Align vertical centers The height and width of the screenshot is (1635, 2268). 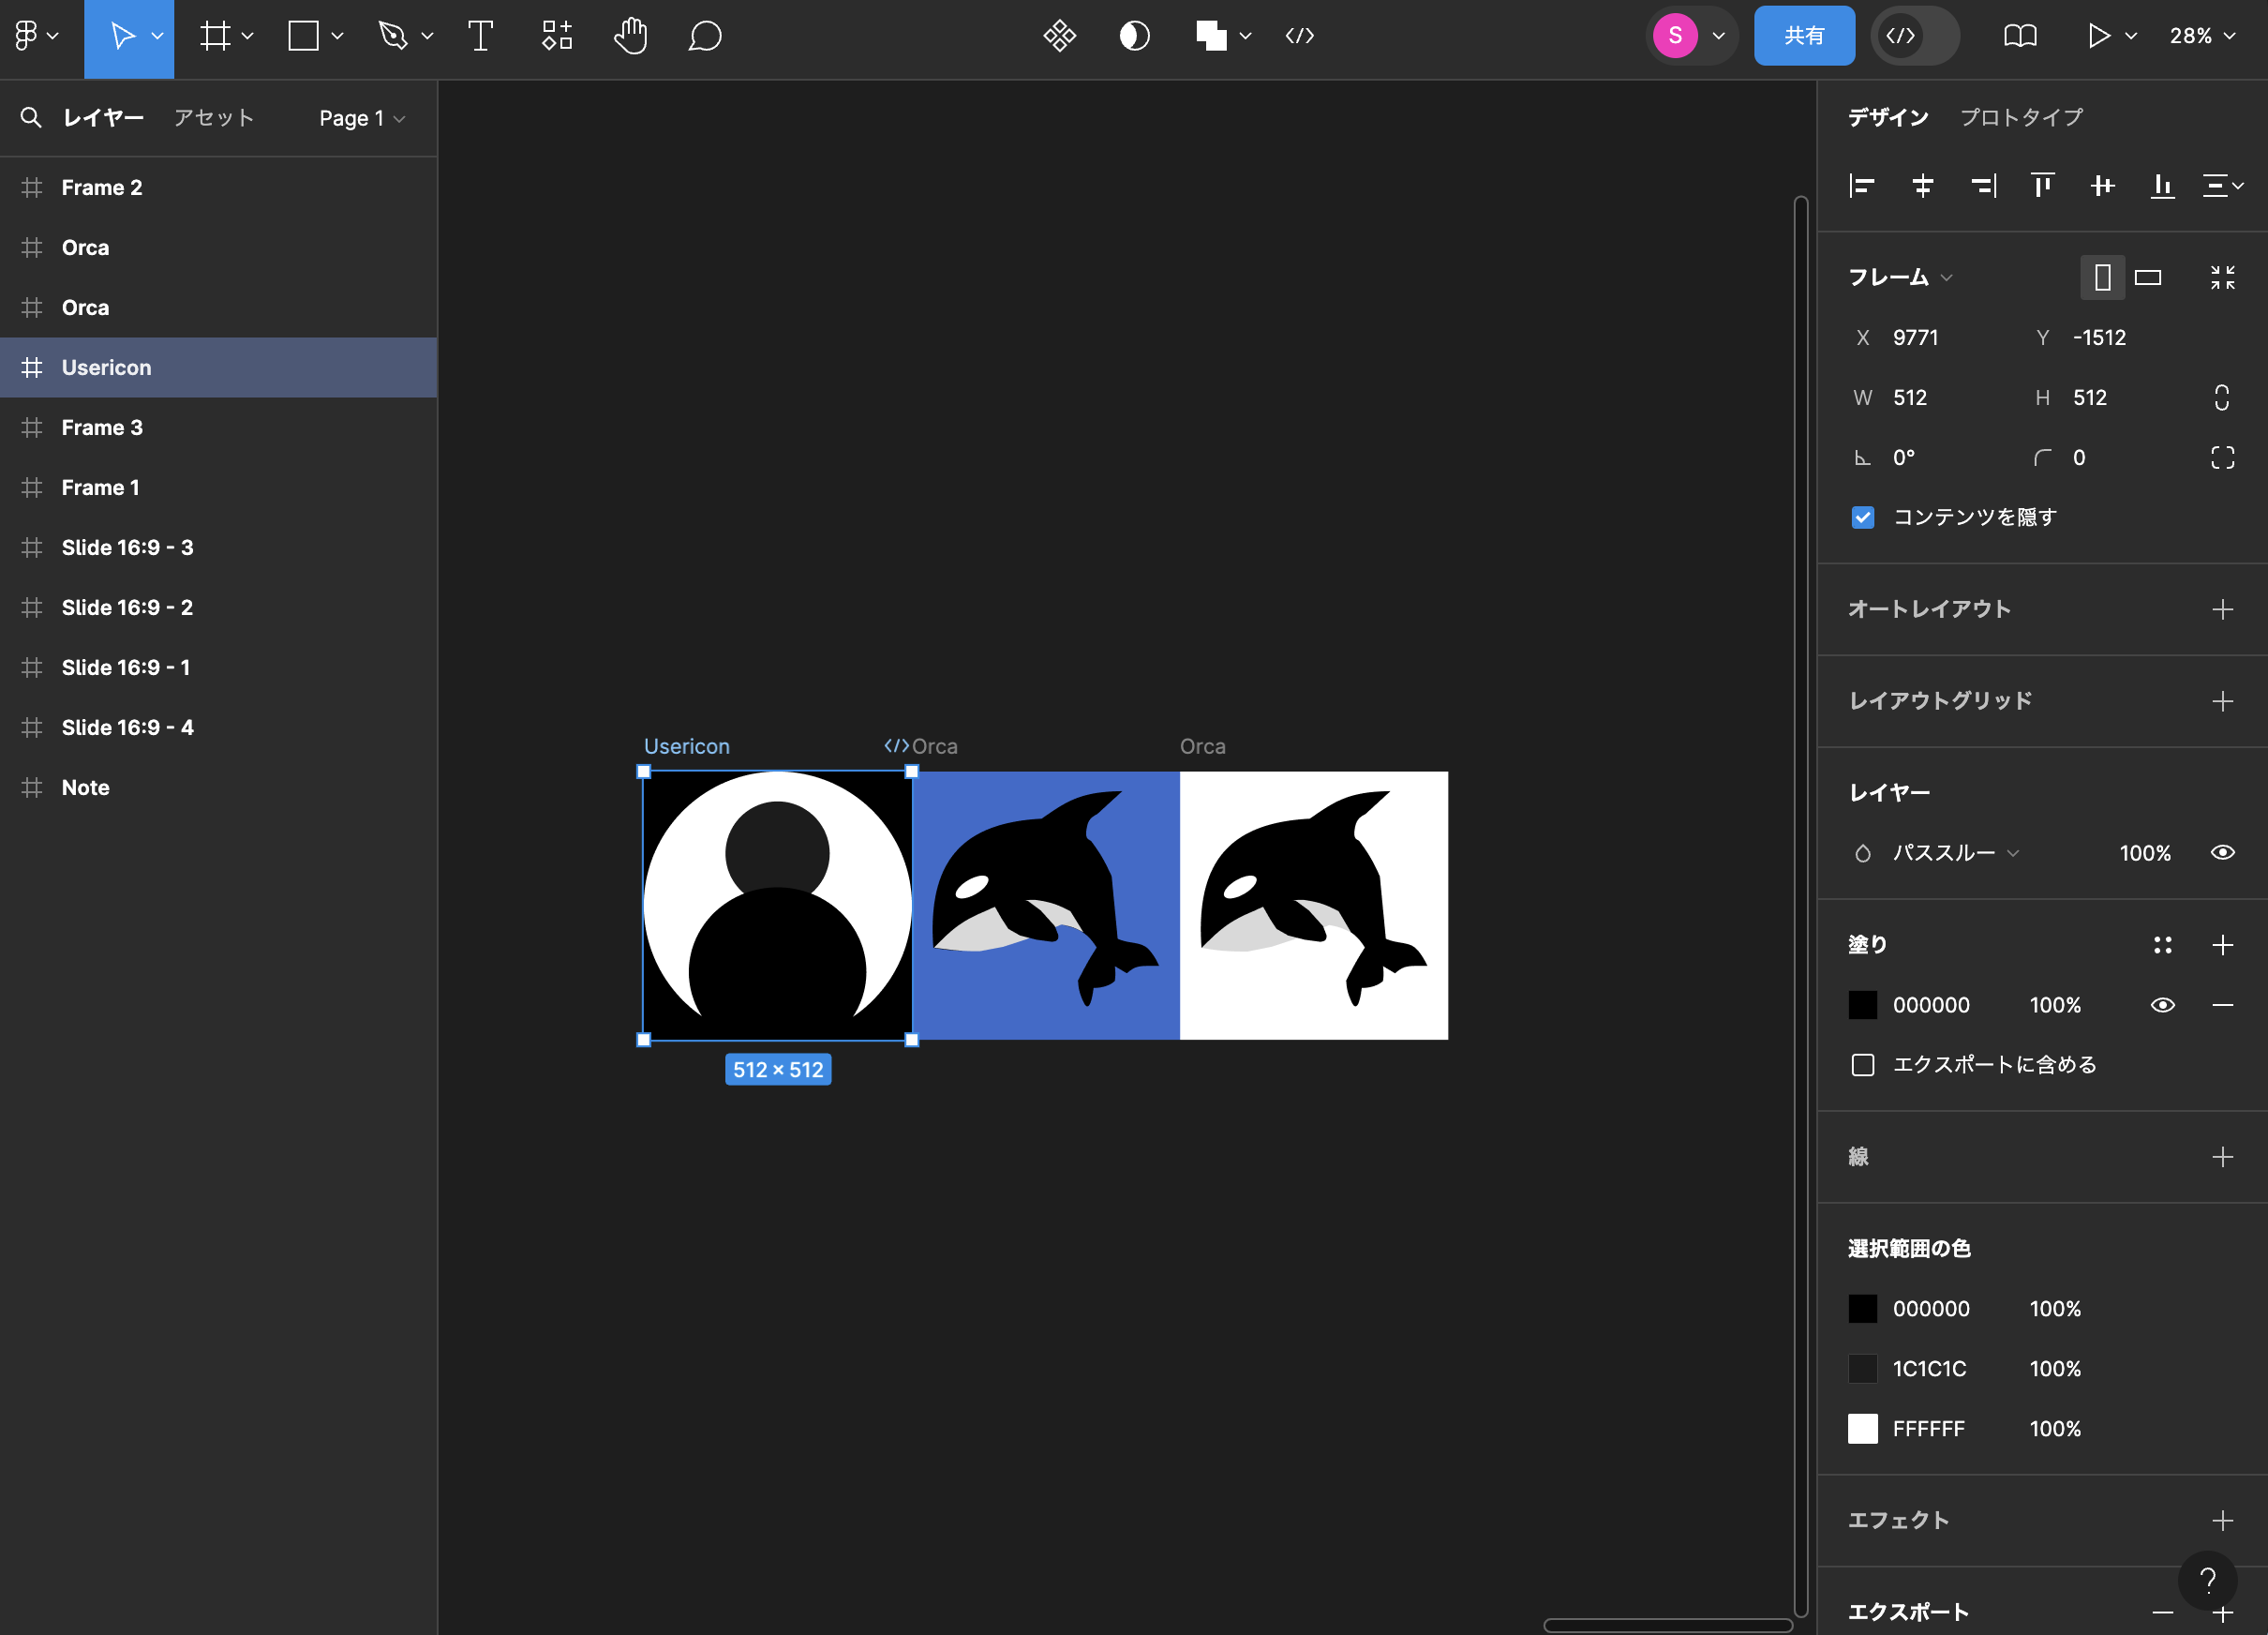[2102, 185]
